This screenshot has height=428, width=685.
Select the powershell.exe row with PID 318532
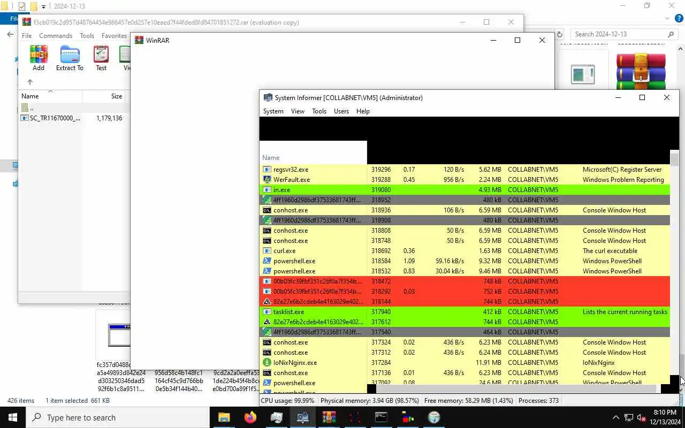click(x=465, y=271)
